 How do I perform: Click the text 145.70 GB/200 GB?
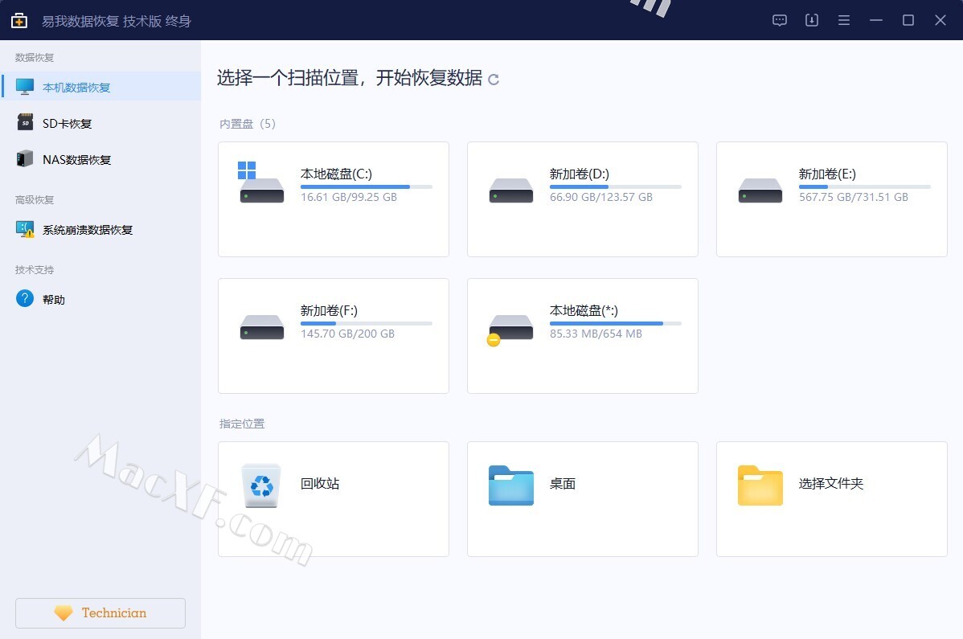pos(347,334)
